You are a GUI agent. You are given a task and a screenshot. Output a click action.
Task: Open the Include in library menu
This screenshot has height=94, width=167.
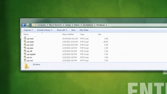(45, 30)
